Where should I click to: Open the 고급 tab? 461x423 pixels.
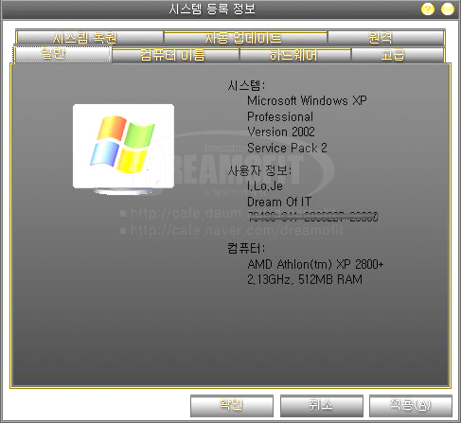coord(398,56)
